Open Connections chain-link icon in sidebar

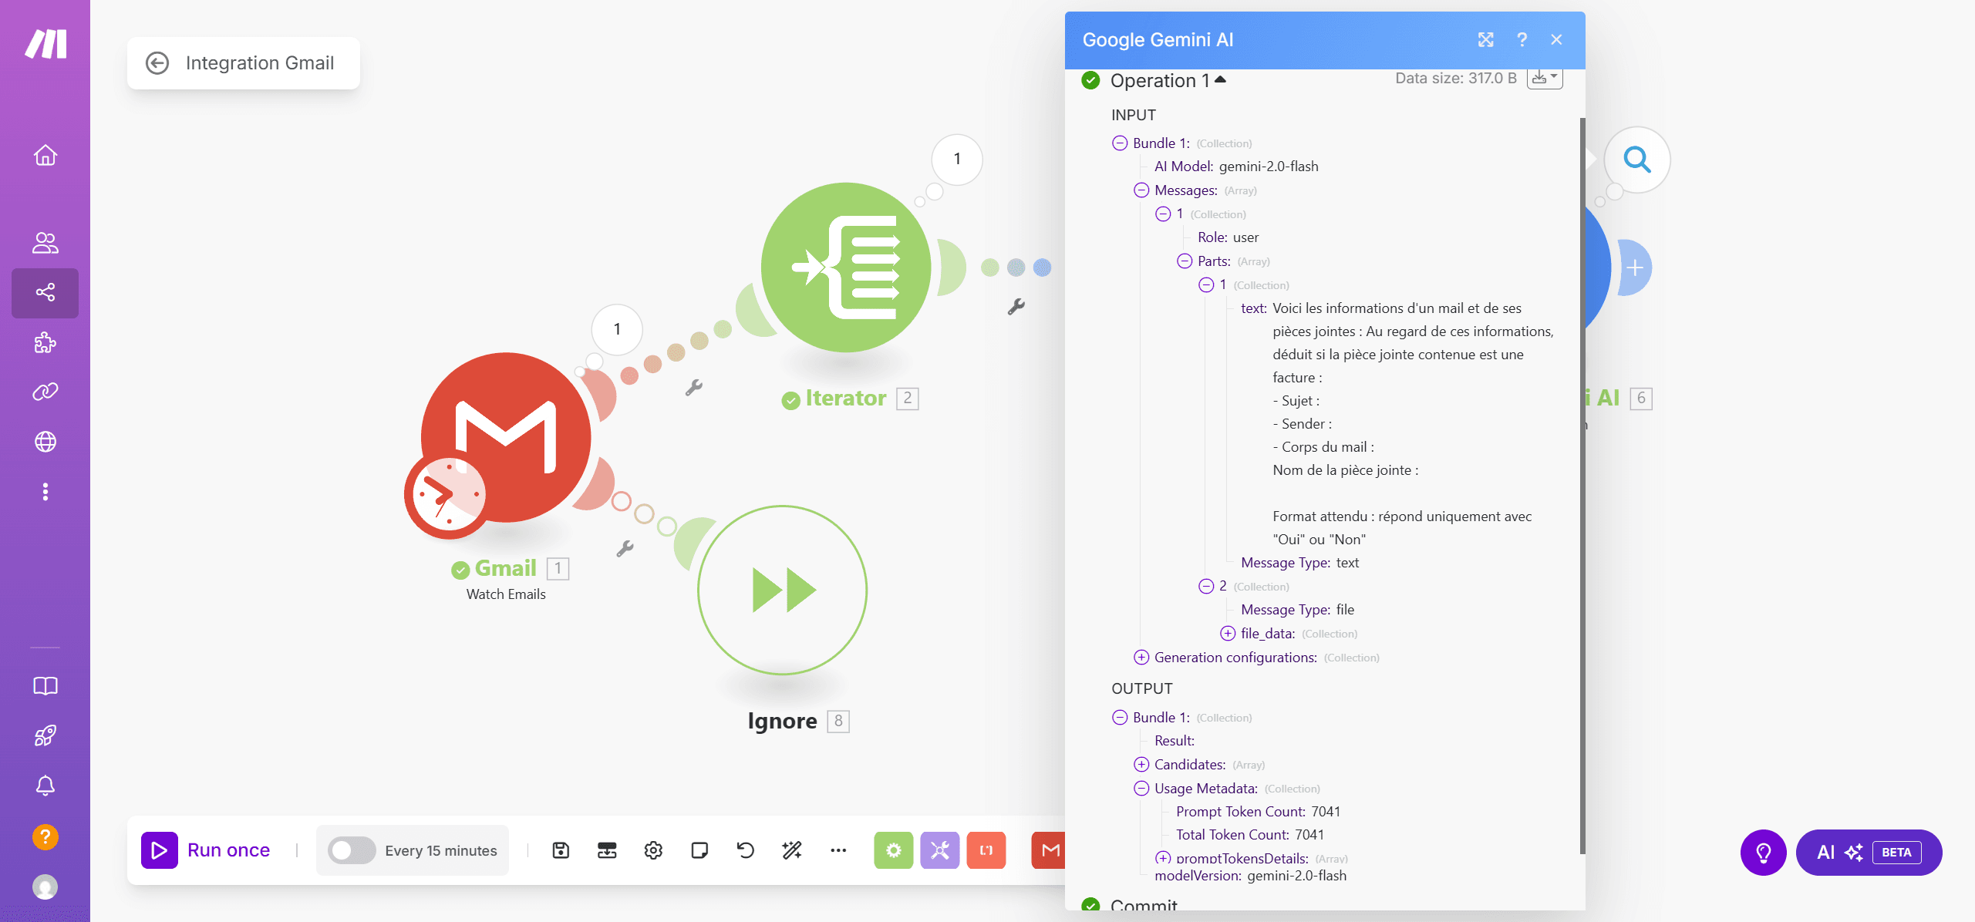(45, 392)
